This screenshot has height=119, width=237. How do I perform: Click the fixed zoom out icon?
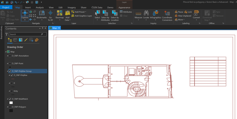click(34, 16)
